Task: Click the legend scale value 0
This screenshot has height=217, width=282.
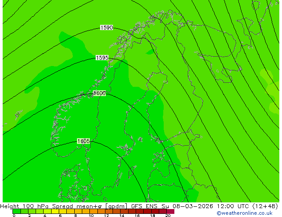Action: 14,216
